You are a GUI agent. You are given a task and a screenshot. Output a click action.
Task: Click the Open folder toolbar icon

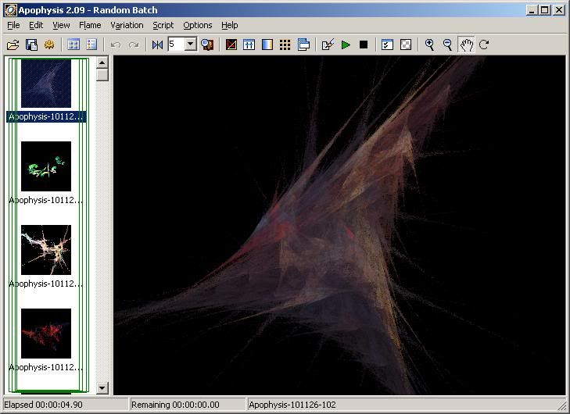click(13, 45)
